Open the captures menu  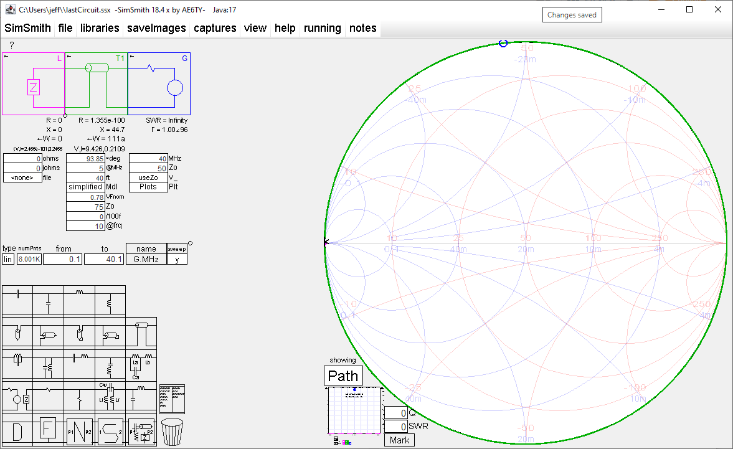(x=215, y=28)
